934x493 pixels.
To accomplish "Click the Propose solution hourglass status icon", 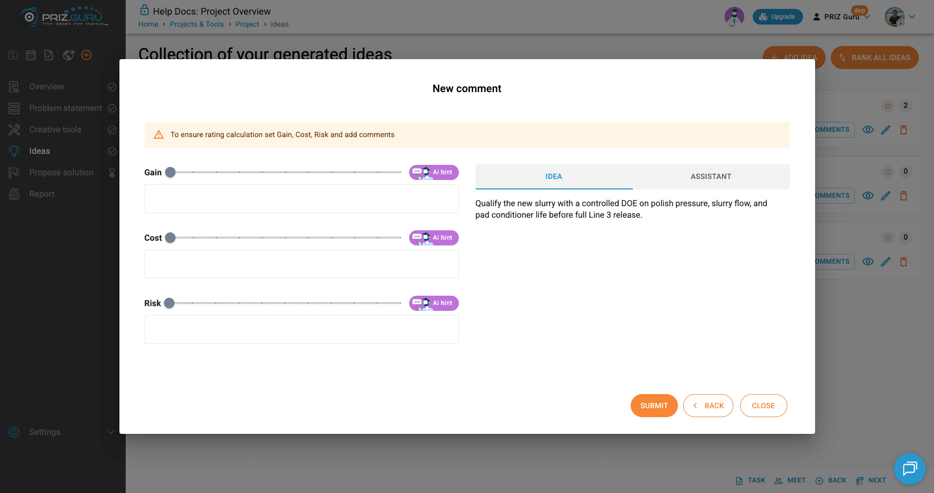I will pyautogui.click(x=112, y=173).
